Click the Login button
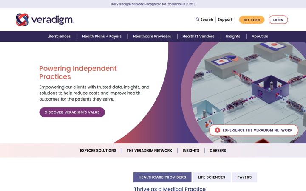The height and width of the screenshot is (191, 306). tap(278, 20)
